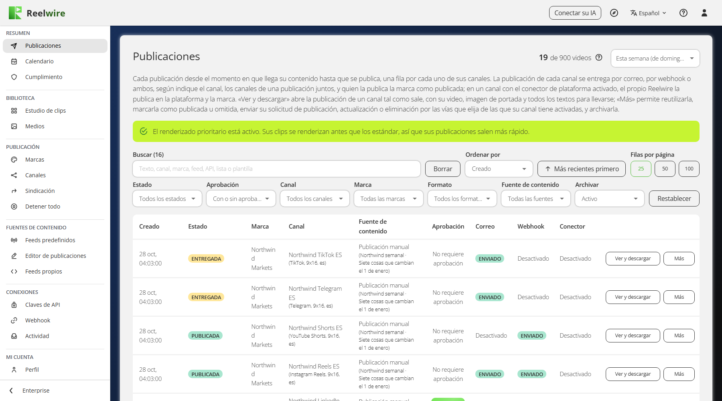Open the Archivar Activo dropdown
Screen dimensions: 722x401
(610, 198)
